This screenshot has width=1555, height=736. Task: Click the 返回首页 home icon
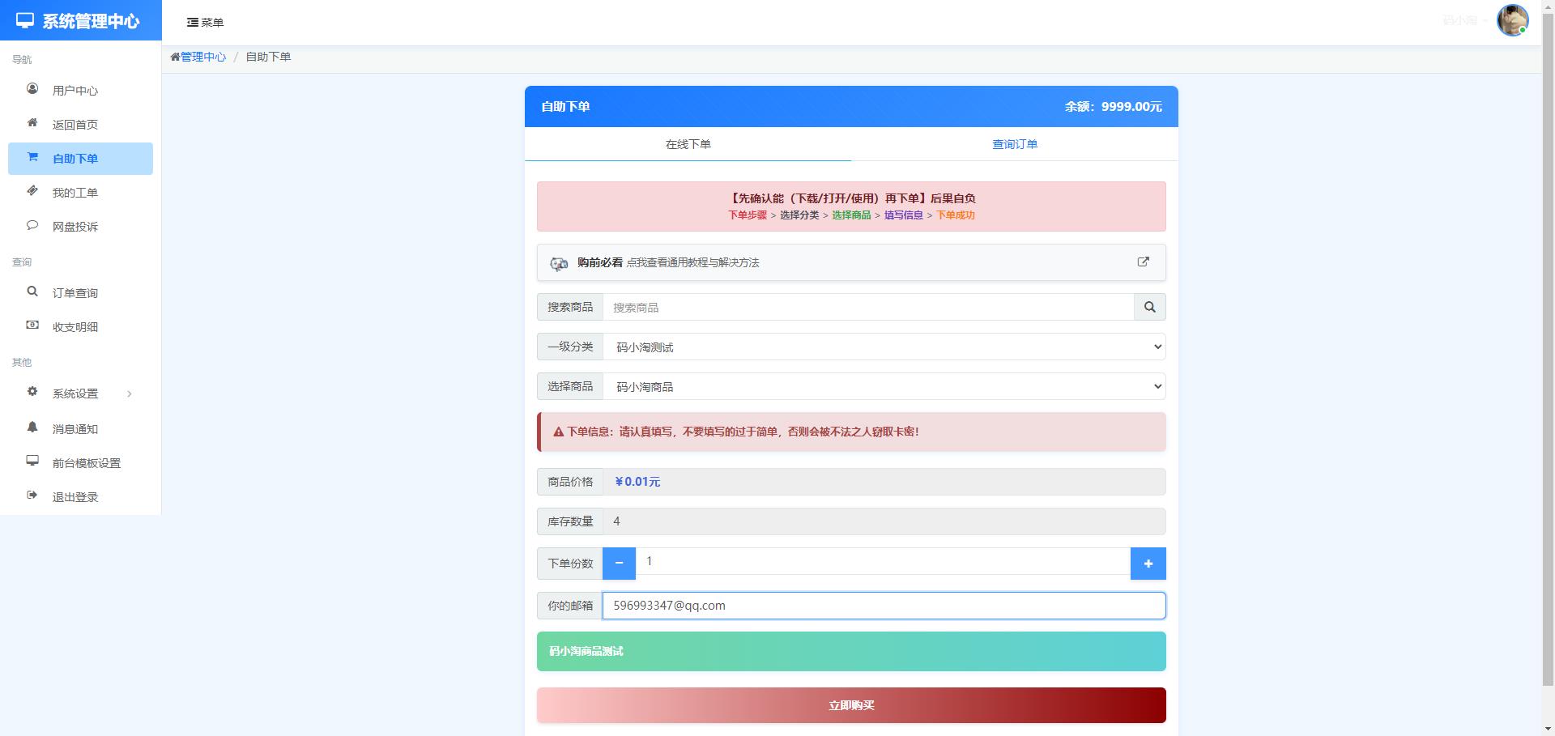click(x=32, y=124)
